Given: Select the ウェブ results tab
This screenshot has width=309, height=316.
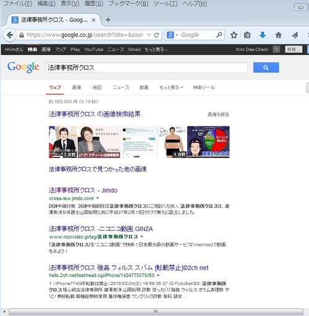Looking at the screenshot, I should (x=55, y=87).
